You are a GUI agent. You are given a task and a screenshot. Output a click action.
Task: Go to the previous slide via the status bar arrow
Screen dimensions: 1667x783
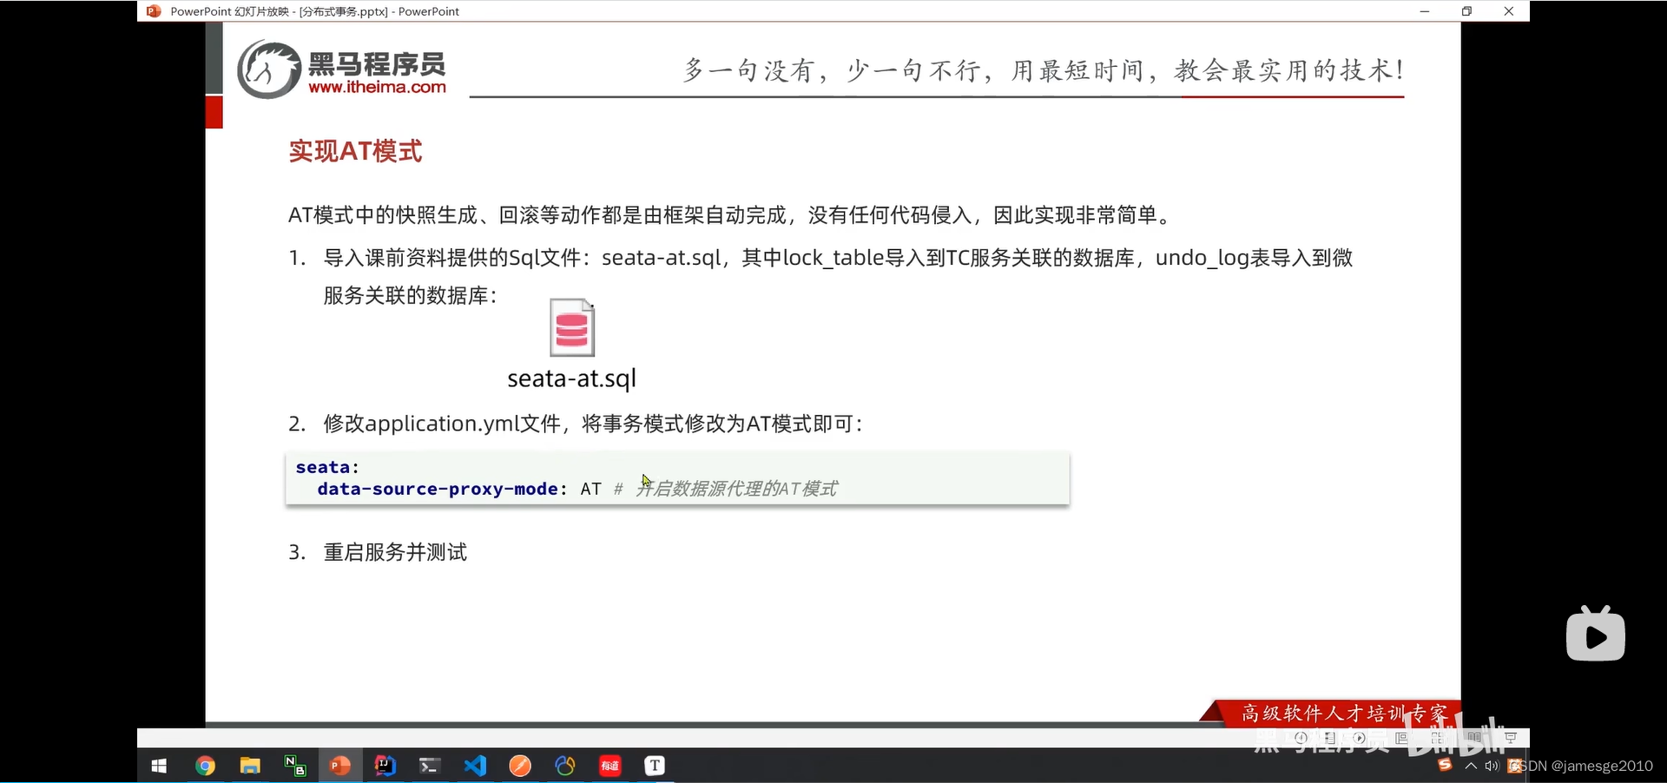(x=1301, y=738)
